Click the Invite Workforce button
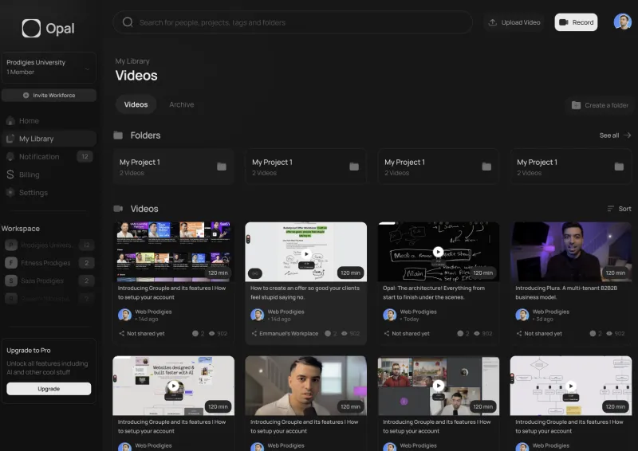 pos(49,95)
